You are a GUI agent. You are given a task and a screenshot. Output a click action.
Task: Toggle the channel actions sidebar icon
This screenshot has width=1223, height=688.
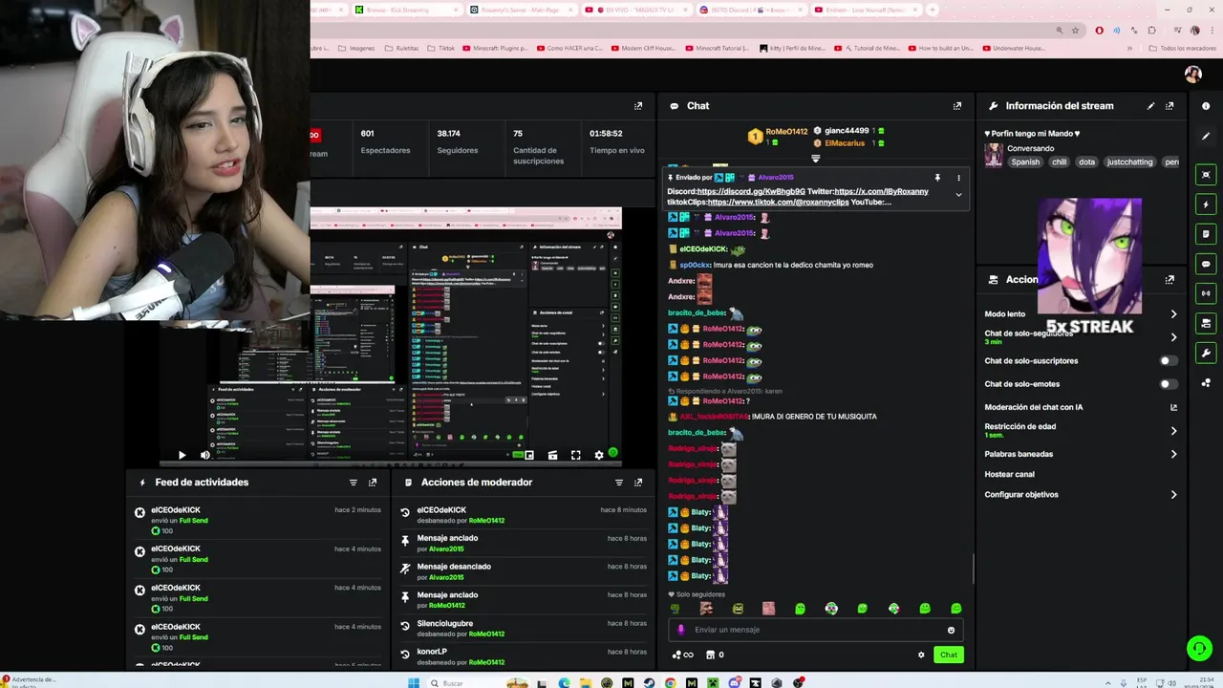1206,323
